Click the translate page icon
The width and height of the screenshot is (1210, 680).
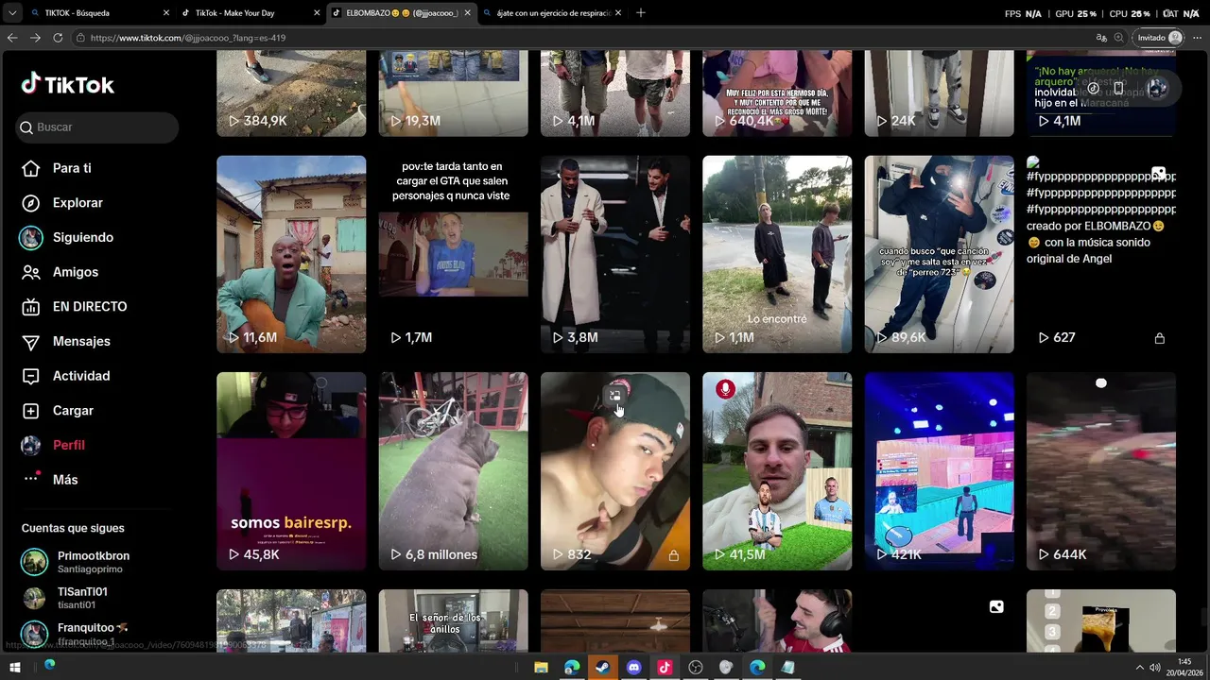1101,38
